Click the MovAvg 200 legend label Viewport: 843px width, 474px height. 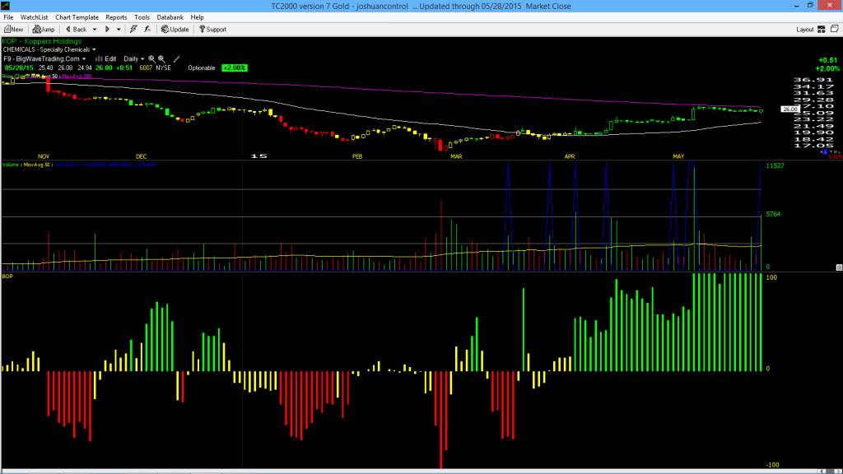coord(77,77)
